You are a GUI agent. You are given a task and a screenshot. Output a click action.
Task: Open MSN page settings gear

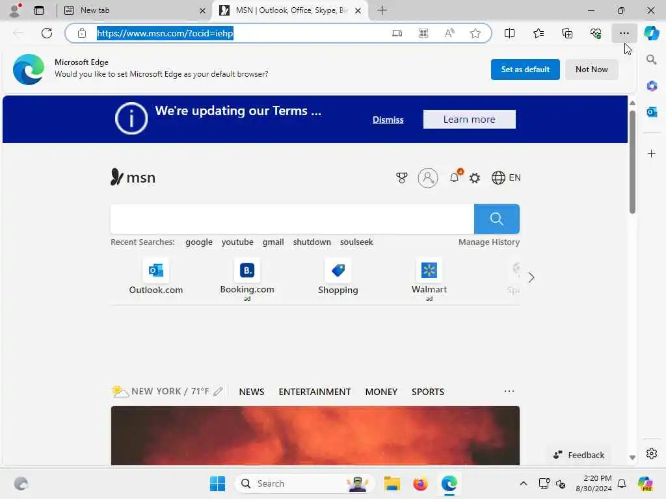475,178
